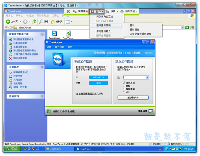Open the file transfer (檔案傳輸) toolbar item

80,11
